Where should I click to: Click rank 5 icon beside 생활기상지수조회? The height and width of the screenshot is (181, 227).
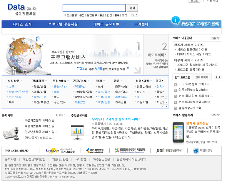175,108
